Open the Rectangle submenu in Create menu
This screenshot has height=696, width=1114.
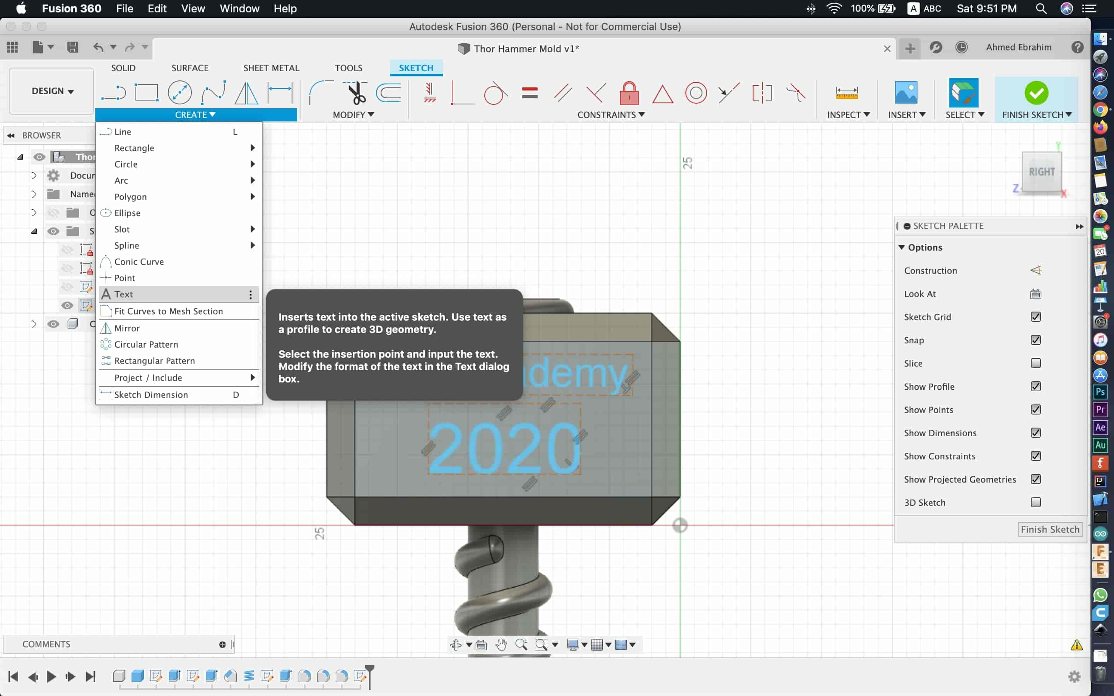tap(179, 148)
